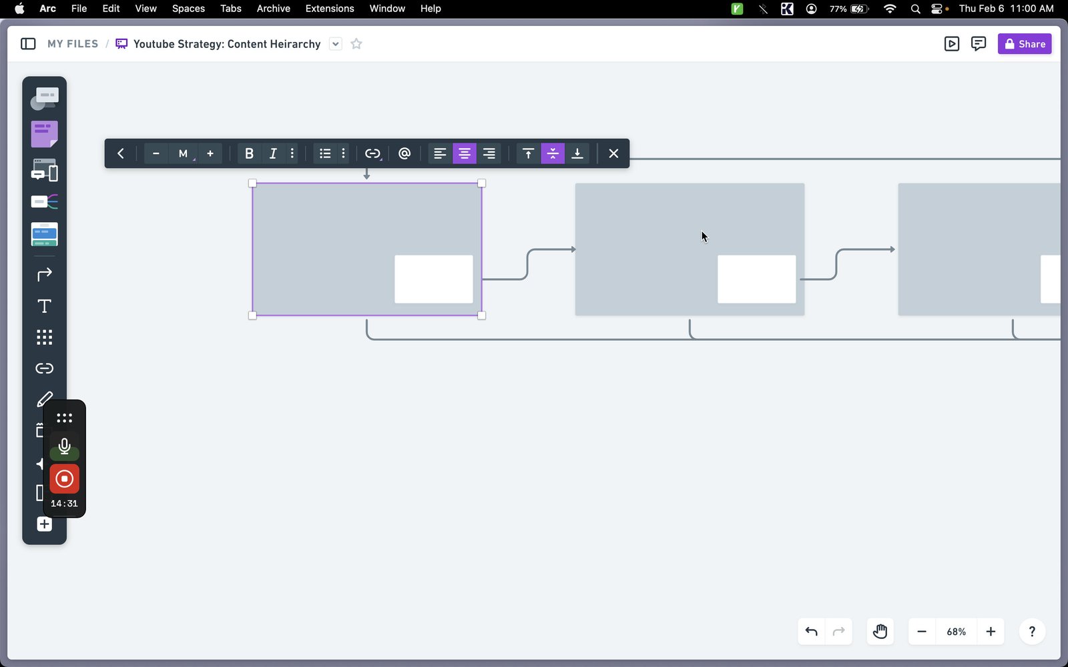Screen dimensions: 1068x667
Task: Select the sticky note tool in sidebar
Action: coord(44,134)
